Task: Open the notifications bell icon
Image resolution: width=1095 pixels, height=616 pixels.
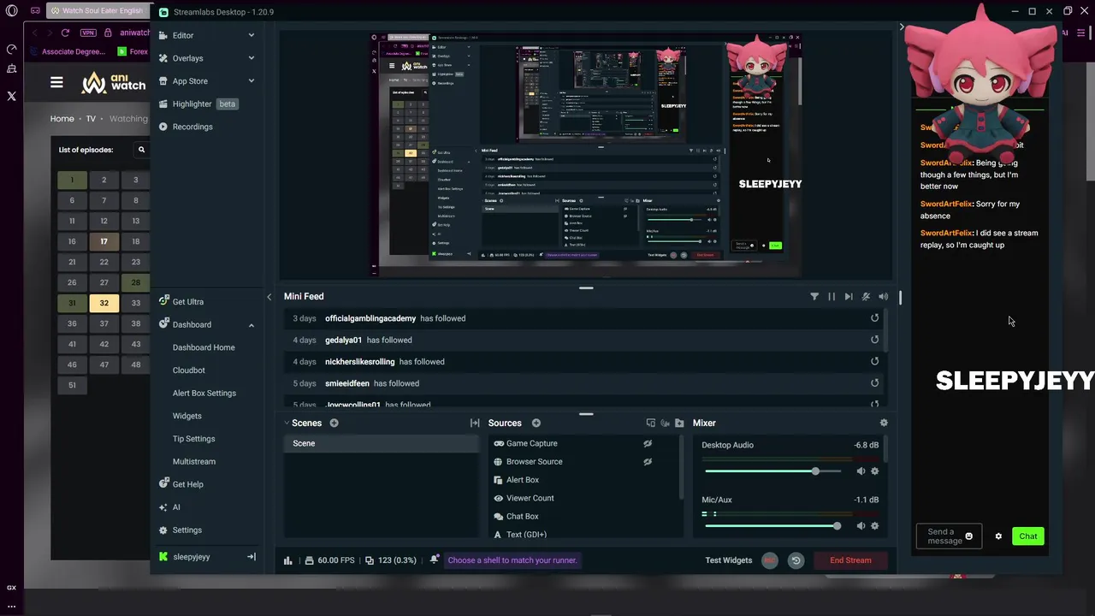Action: [x=435, y=560]
